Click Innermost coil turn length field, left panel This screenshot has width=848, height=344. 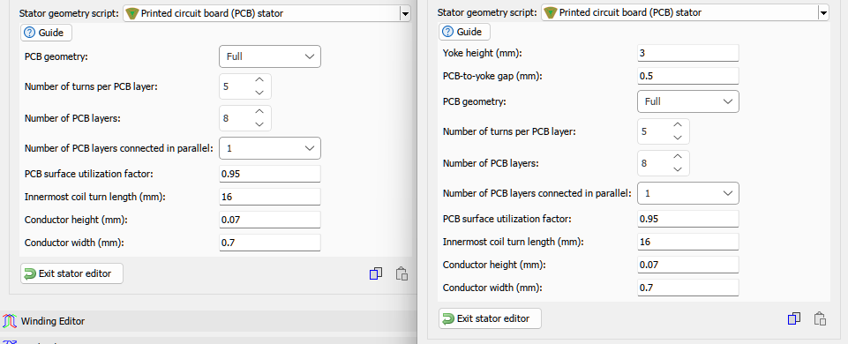click(x=270, y=197)
